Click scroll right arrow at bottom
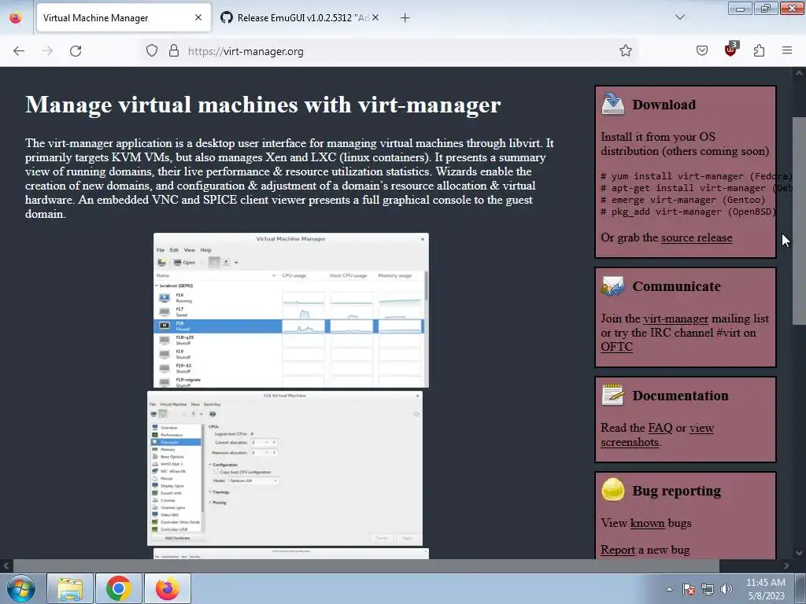The height and width of the screenshot is (604, 806). click(x=786, y=566)
